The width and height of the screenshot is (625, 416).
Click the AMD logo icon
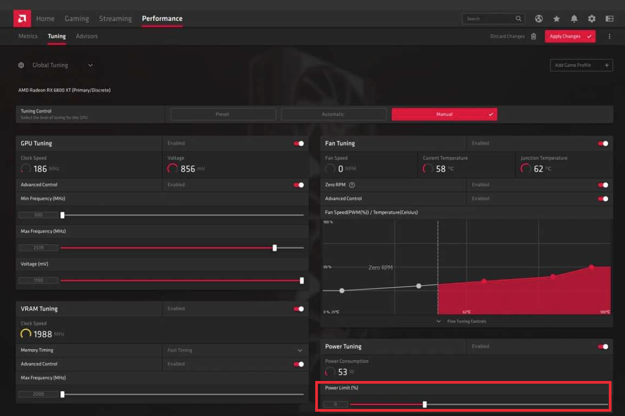[22, 18]
